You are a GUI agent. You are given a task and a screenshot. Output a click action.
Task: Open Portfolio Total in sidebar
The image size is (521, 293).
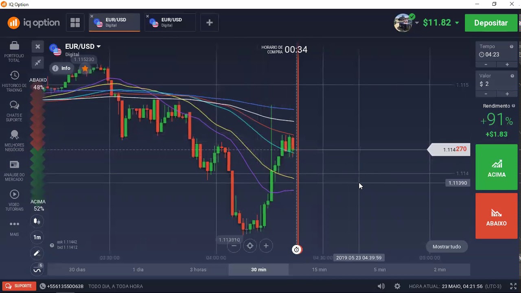14,51
